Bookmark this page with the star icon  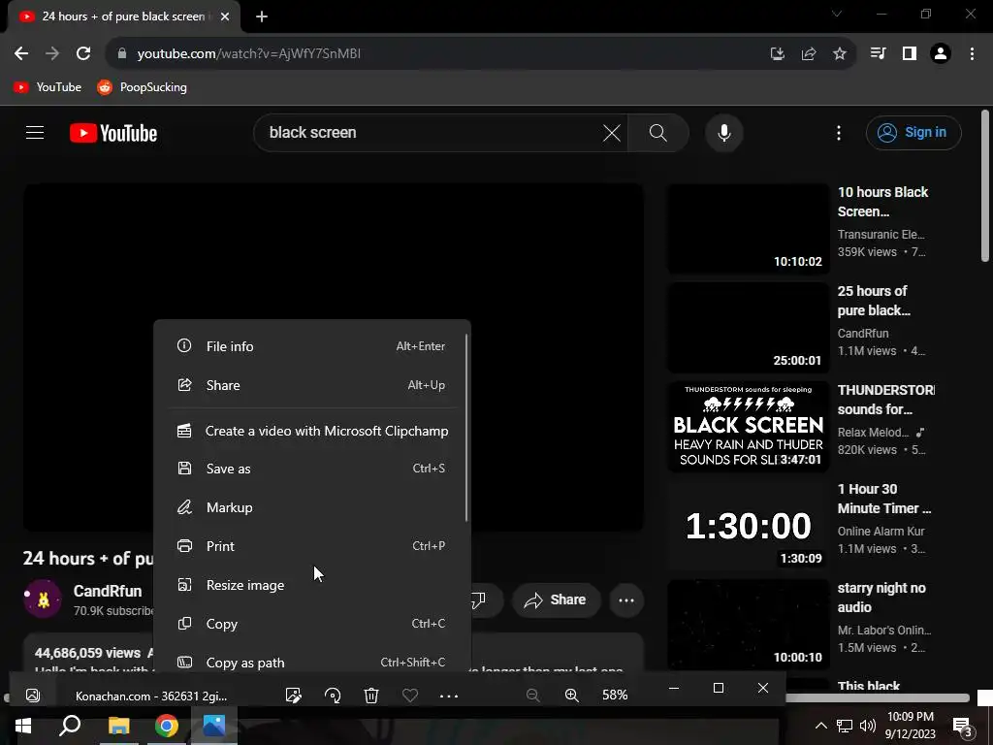point(839,54)
